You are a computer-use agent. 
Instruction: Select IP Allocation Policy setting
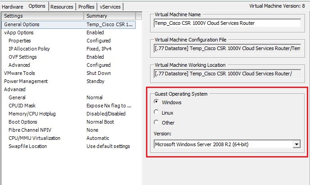point(68,49)
